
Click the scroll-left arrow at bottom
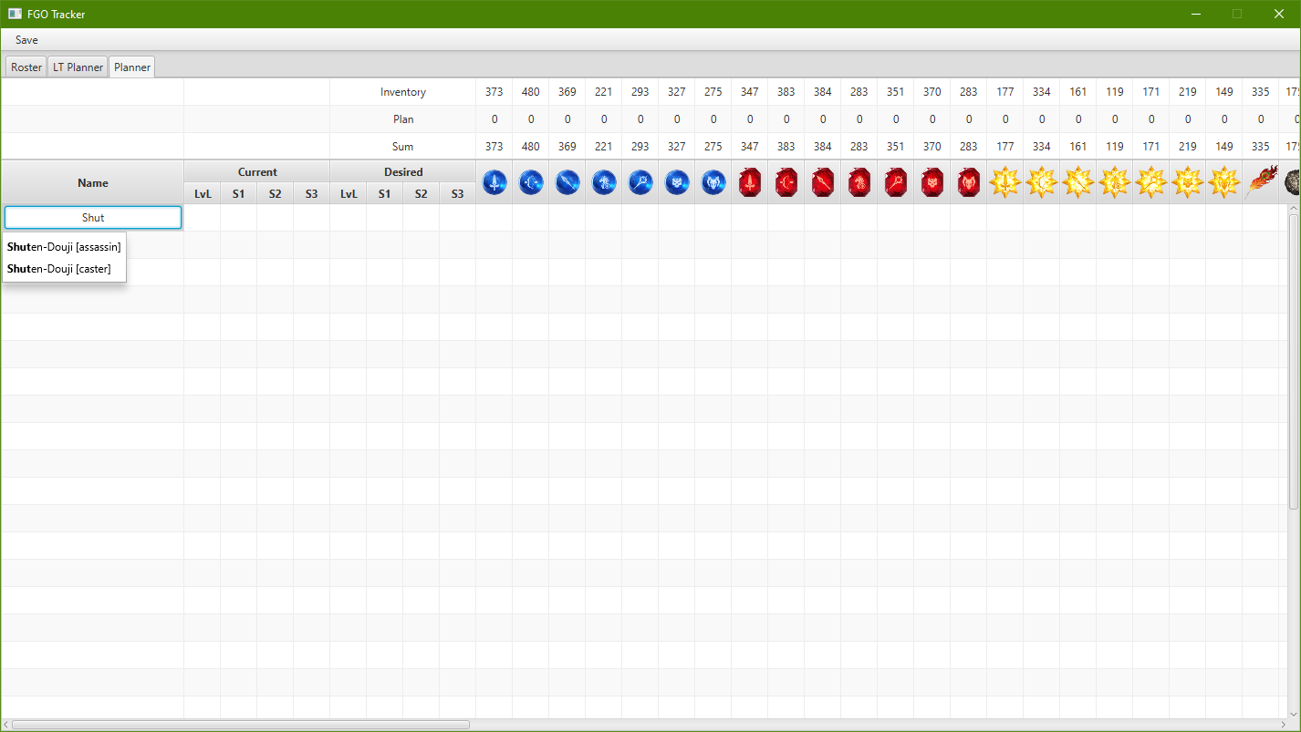5,725
